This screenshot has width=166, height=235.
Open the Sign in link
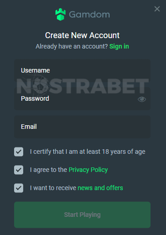point(119,46)
